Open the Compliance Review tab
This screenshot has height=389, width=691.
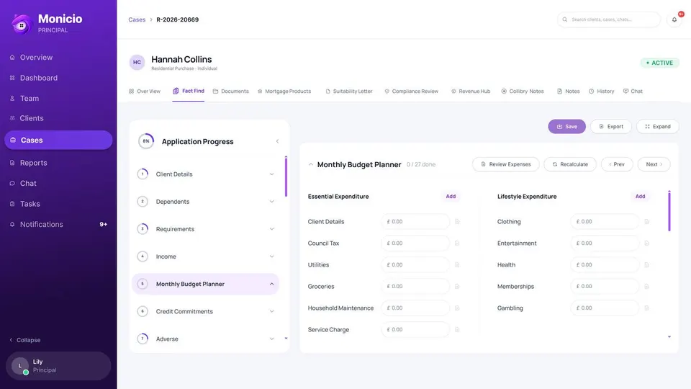(x=411, y=91)
